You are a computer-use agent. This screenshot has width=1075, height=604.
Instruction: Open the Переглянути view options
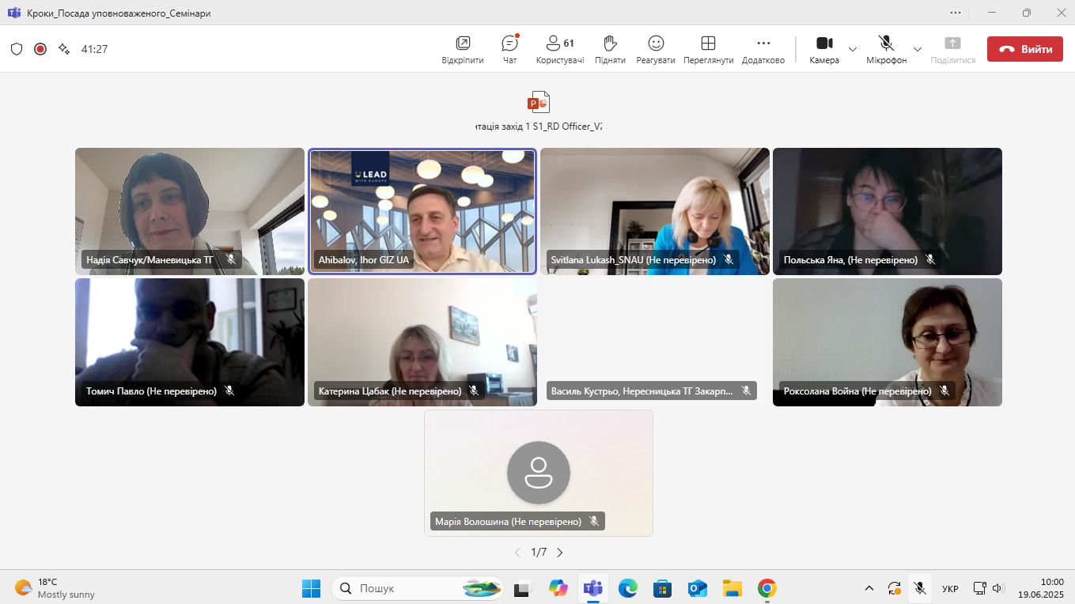(x=708, y=49)
